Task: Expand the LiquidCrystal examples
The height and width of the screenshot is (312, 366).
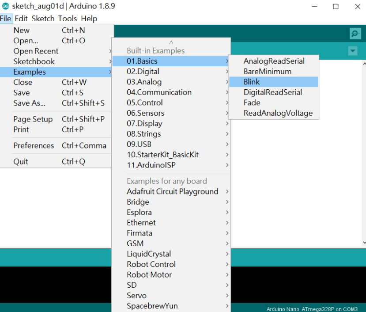Action: 171,254
